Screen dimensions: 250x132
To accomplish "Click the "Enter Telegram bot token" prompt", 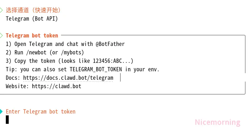I will pos(41,111).
